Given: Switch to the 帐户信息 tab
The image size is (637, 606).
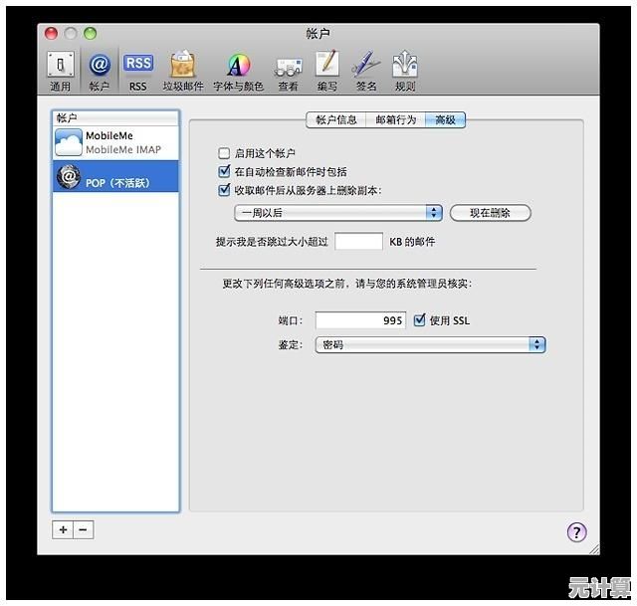Looking at the screenshot, I should [336, 120].
